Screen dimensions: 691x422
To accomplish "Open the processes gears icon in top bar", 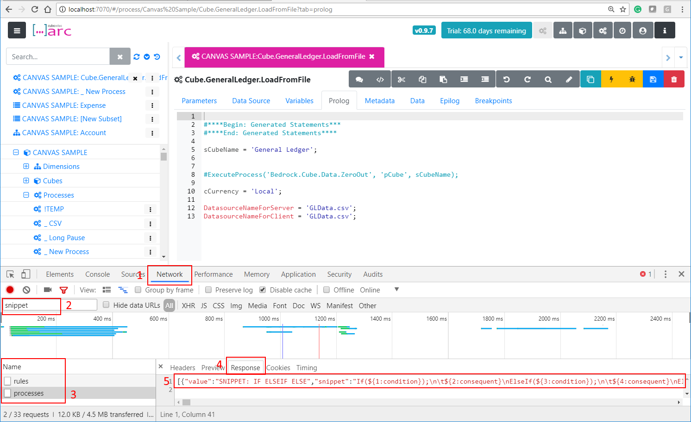I will 603,31.
